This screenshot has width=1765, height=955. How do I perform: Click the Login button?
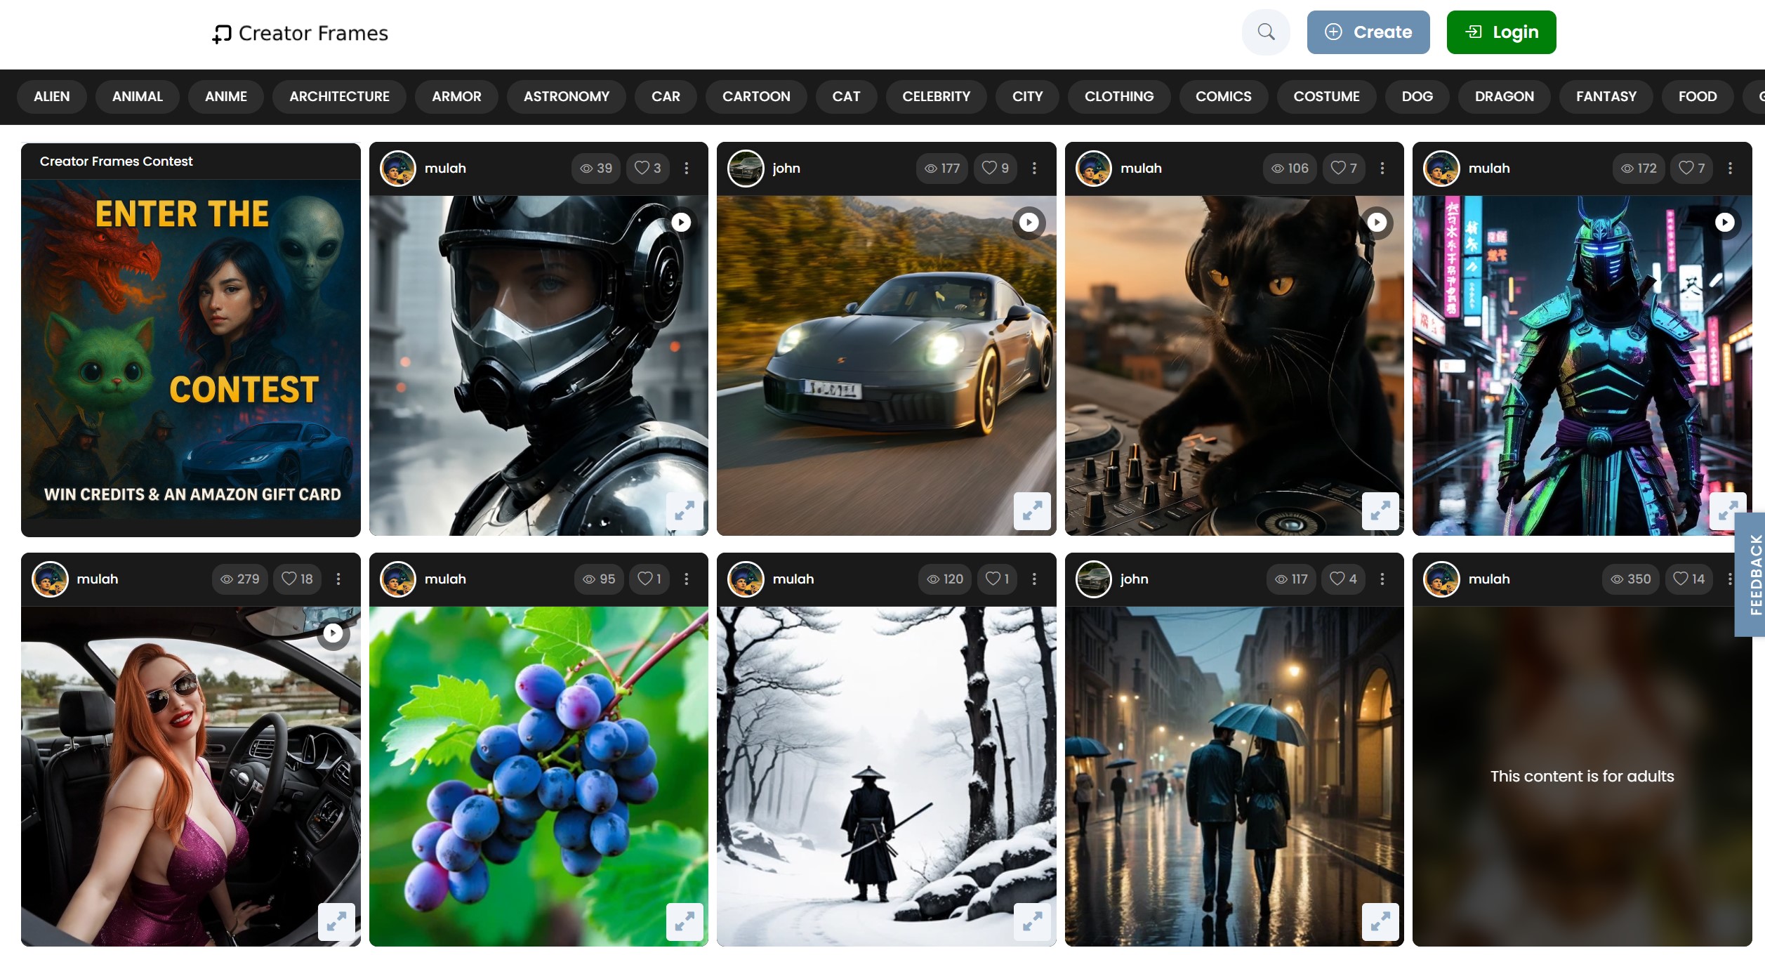click(1501, 32)
